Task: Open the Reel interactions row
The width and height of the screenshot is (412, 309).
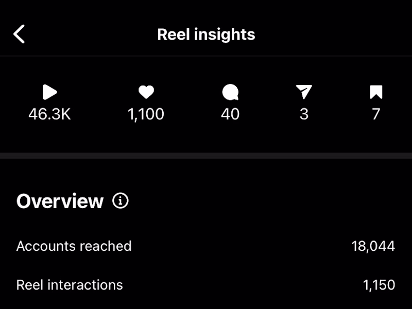Action: 70,285
